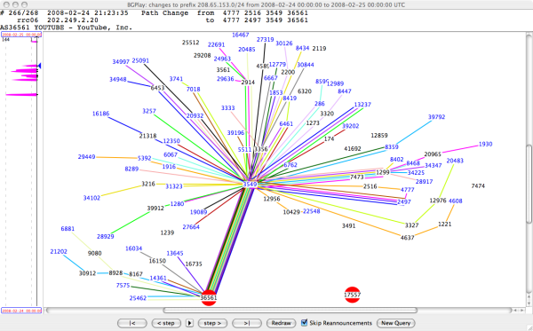Go back one event with < step
This screenshot has width=533, height=331.
[166, 323]
